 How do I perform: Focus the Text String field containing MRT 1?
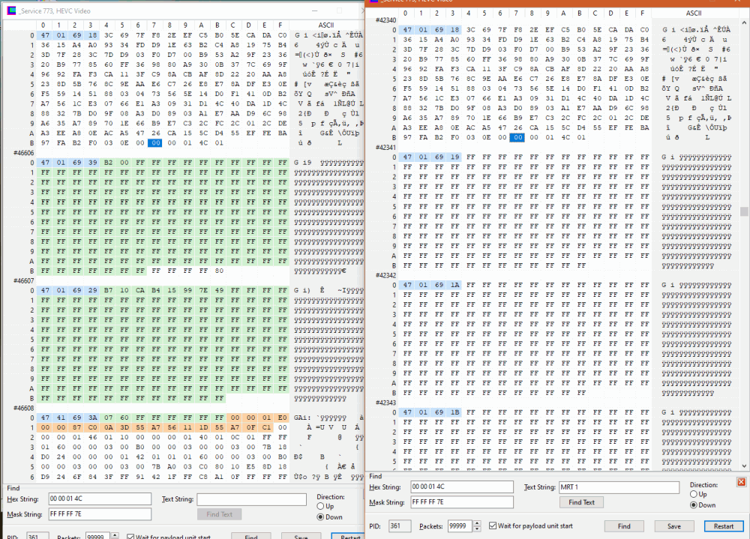619,487
